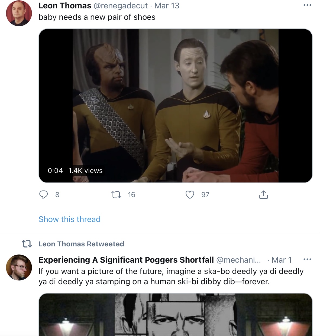Click the share upload icon
320x336 pixels.
[263, 194]
